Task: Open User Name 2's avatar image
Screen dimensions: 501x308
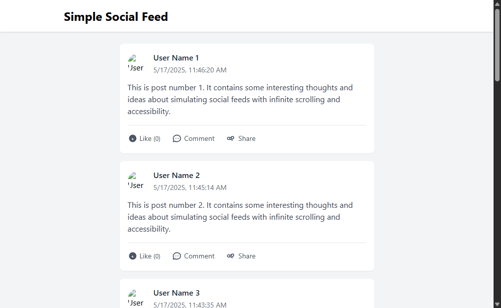Action: tap(136, 181)
